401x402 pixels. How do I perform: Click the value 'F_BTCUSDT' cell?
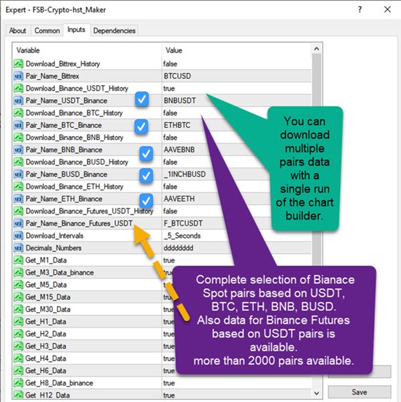[183, 223]
